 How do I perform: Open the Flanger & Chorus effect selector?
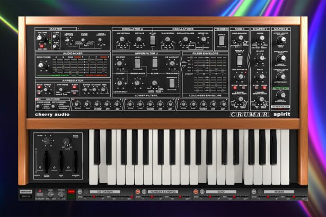click(163, 192)
